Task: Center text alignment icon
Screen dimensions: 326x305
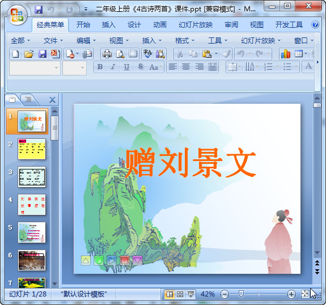Action: (x=185, y=67)
